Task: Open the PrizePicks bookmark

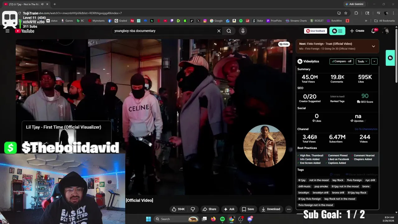Action: pyautogui.click(x=274, y=21)
